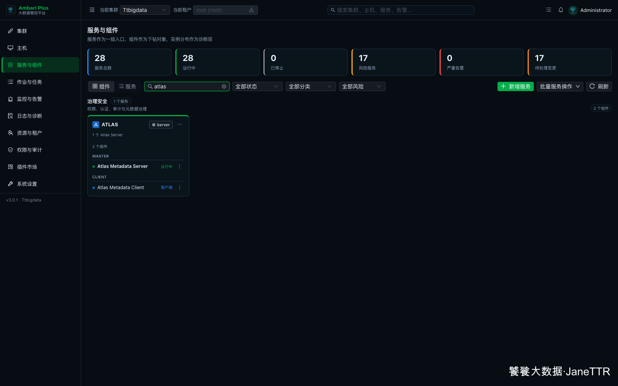Click the v3.0.1 · Ttbigdata version text

tap(24, 200)
